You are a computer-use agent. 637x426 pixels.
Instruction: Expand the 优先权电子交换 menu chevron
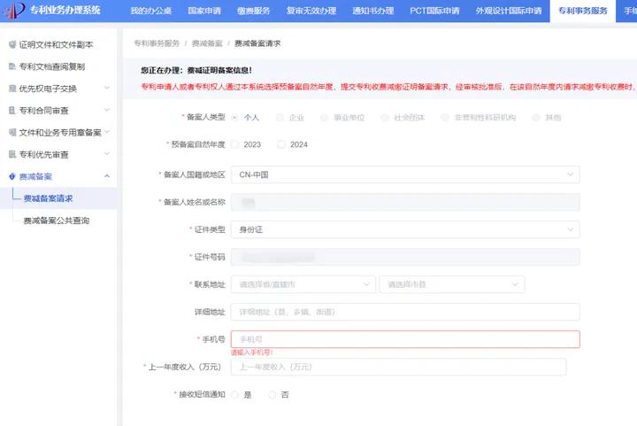coord(107,88)
